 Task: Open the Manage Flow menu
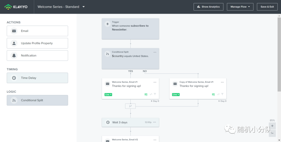(240, 7)
